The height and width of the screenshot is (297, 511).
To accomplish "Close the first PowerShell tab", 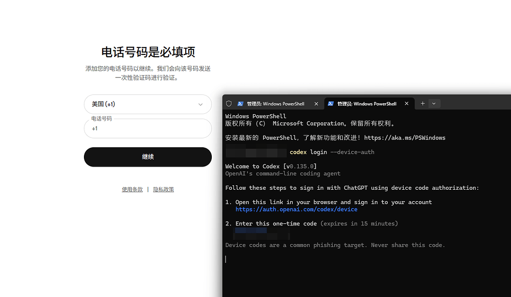I will point(316,104).
